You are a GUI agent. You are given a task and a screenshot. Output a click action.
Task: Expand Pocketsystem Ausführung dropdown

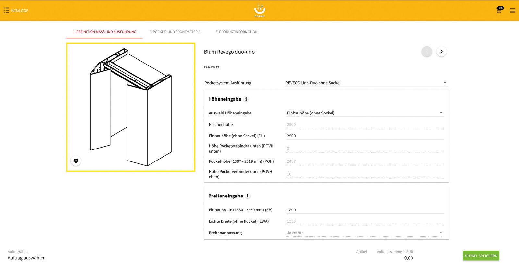click(366, 83)
